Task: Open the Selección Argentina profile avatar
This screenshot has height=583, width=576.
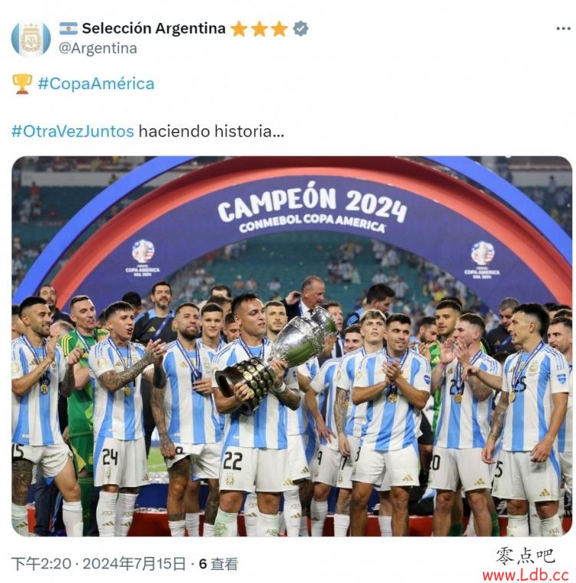Action: click(x=31, y=38)
